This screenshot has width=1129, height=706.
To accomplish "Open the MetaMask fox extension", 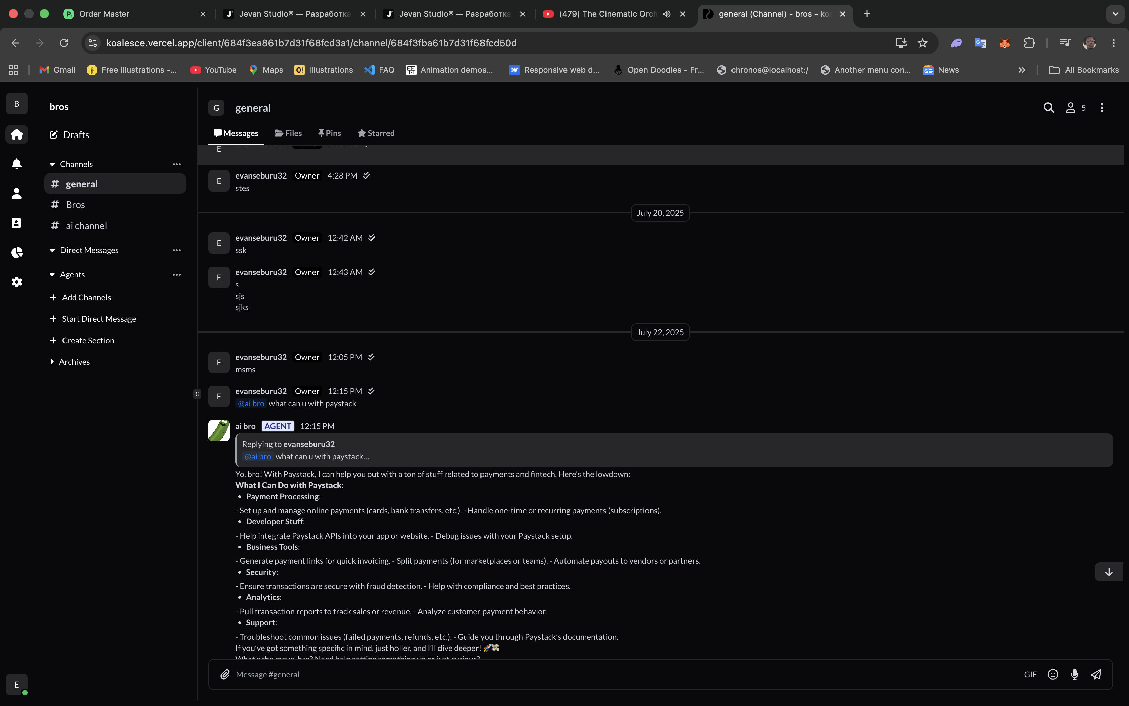I will point(1004,43).
